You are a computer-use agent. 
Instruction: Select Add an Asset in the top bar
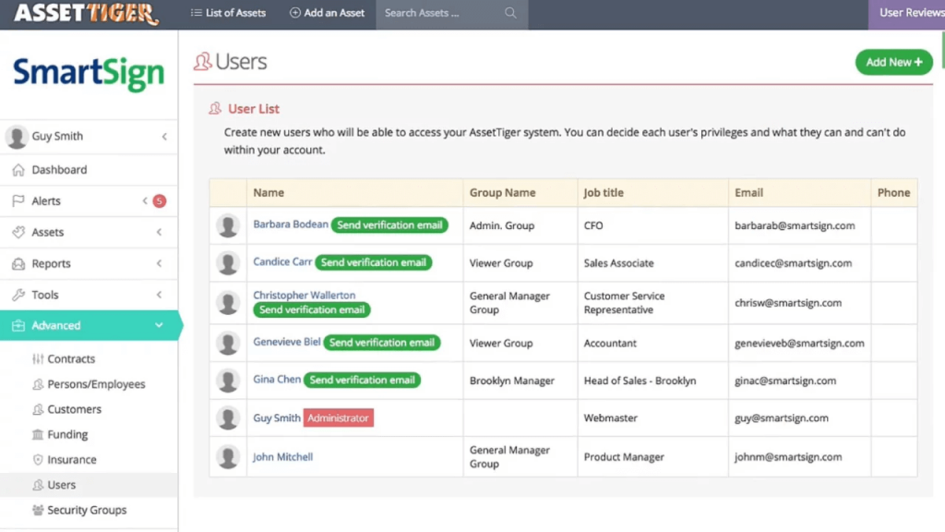[327, 13]
